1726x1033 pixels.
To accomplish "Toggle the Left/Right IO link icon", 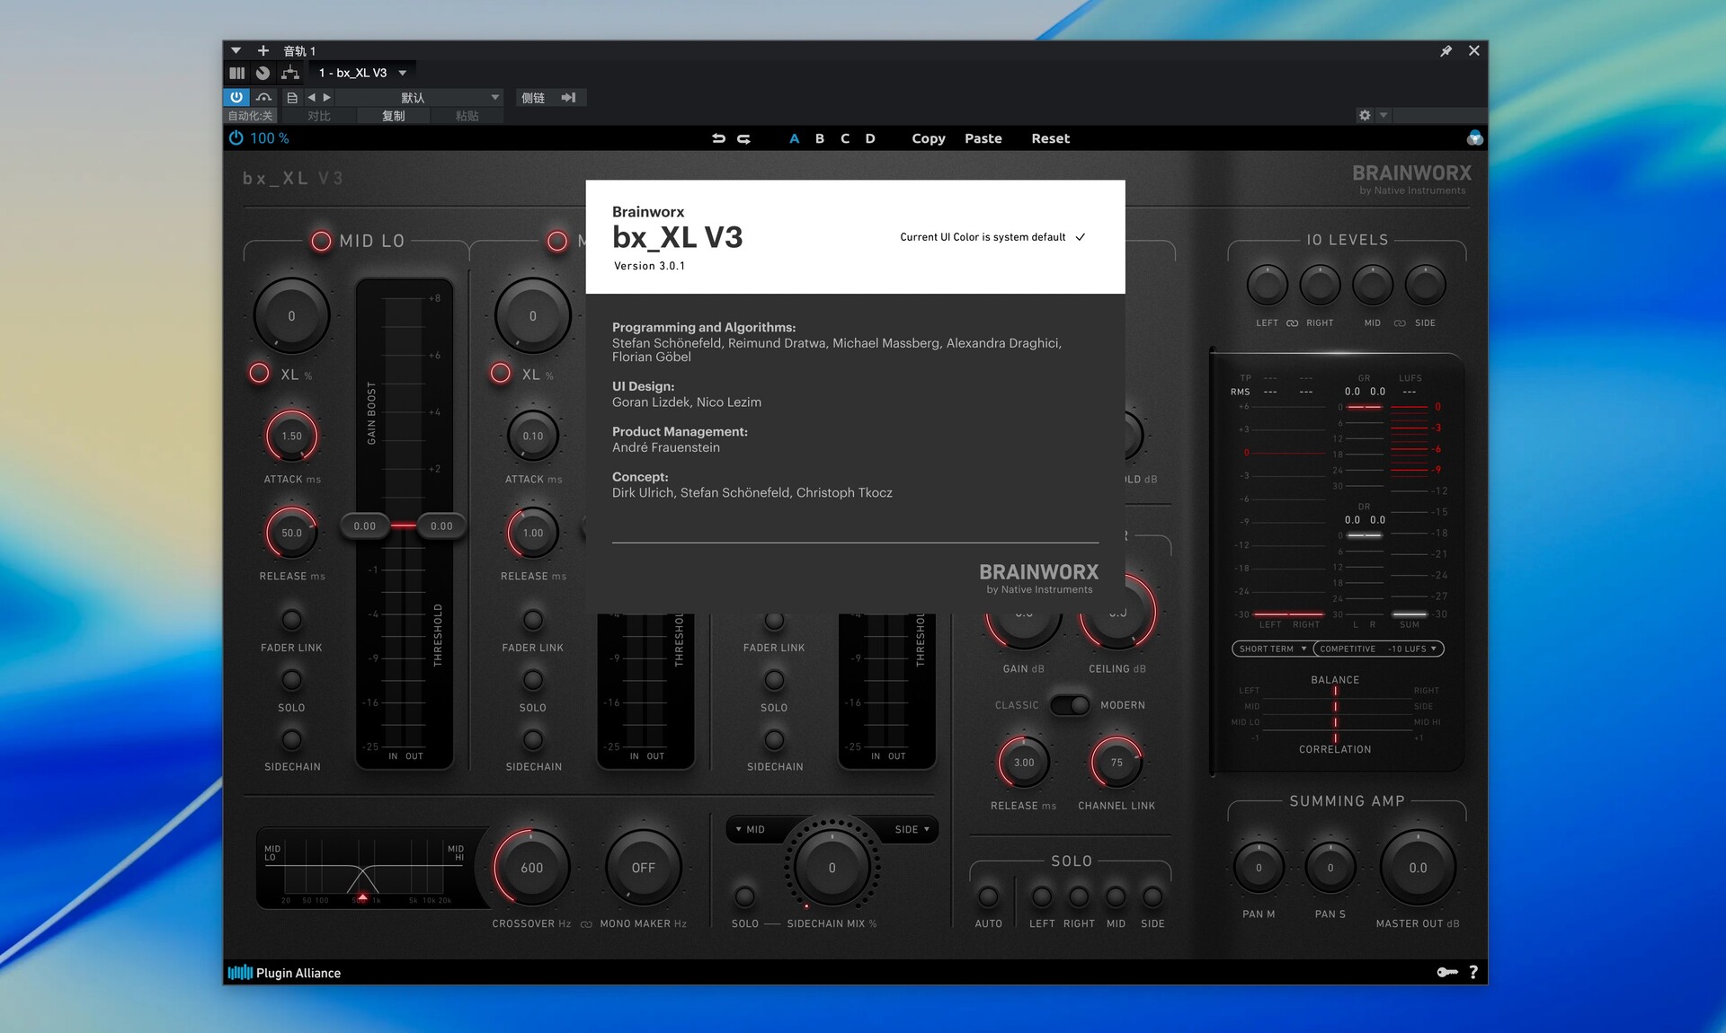I will pos(1292,323).
